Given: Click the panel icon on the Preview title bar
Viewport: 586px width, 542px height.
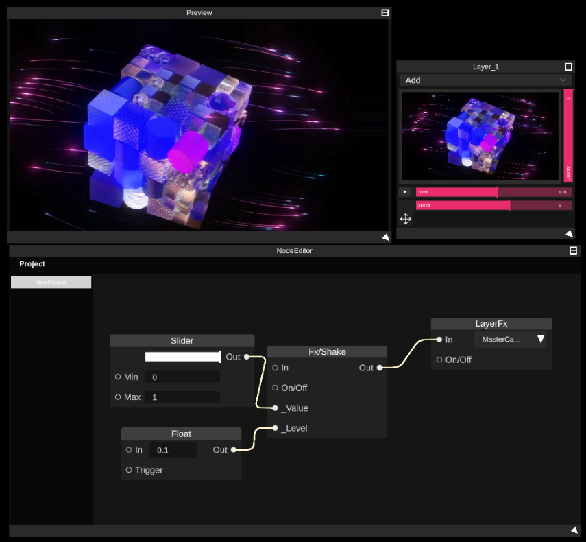Looking at the screenshot, I should pyautogui.click(x=384, y=12).
